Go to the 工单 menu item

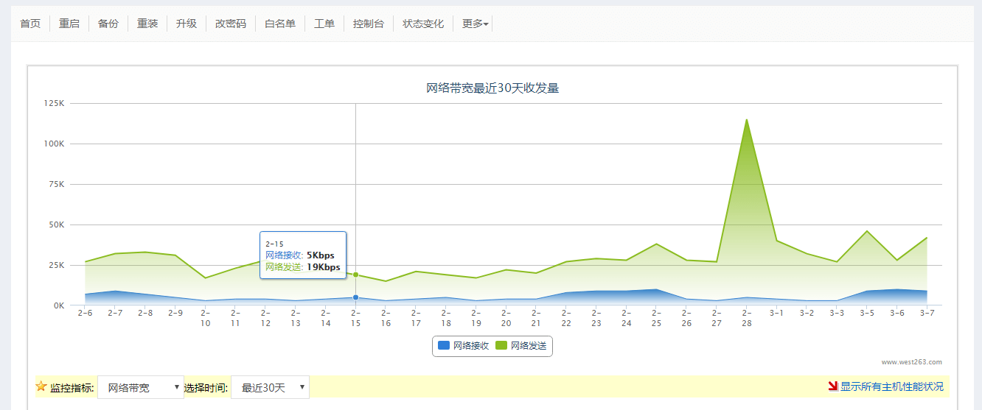324,24
